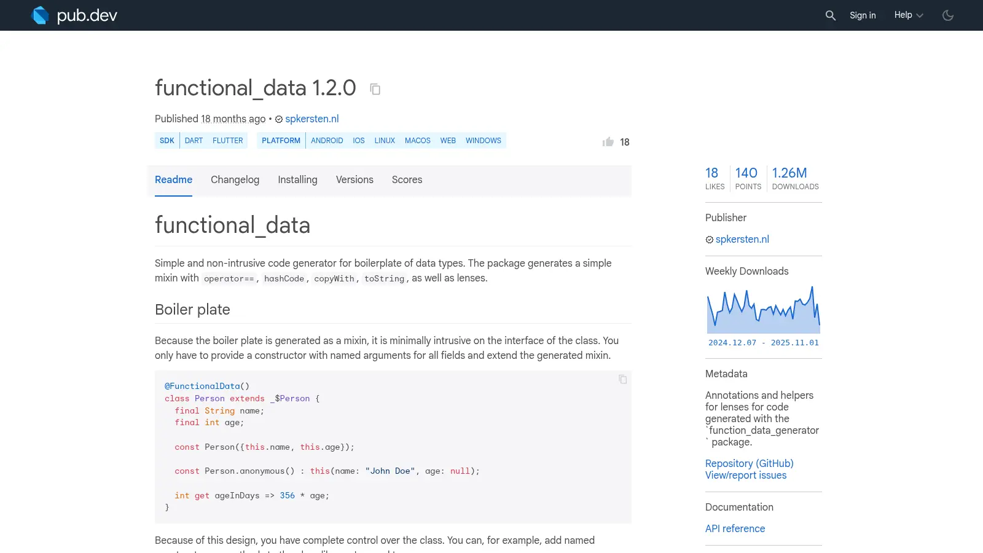Open the API reference documentation link
Image resolution: width=983 pixels, height=553 pixels.
tap(735, 529)
